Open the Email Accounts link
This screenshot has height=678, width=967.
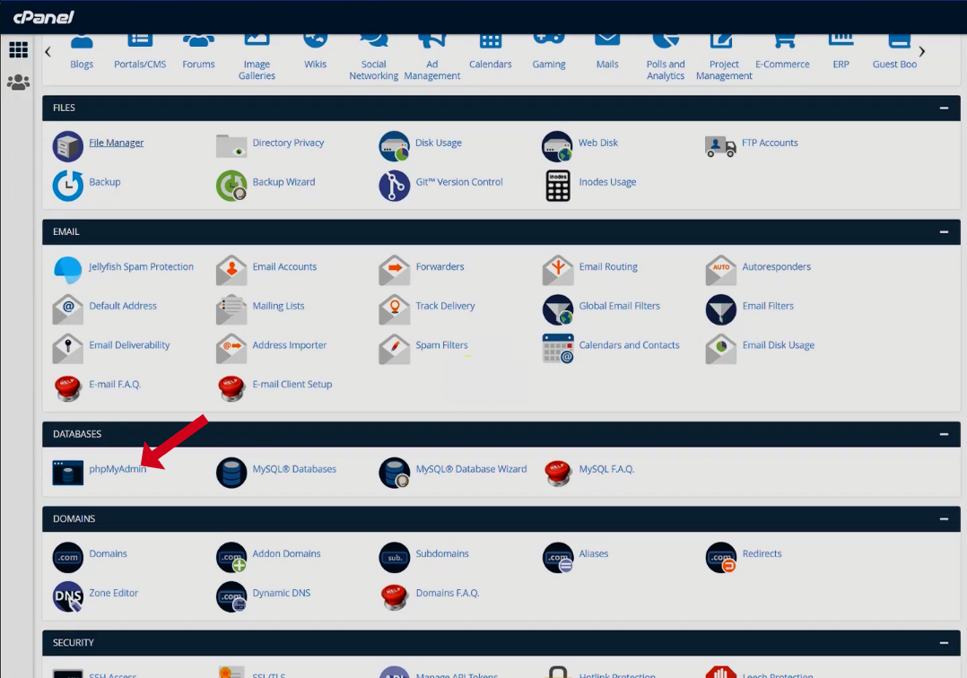(x=284, y=267)
